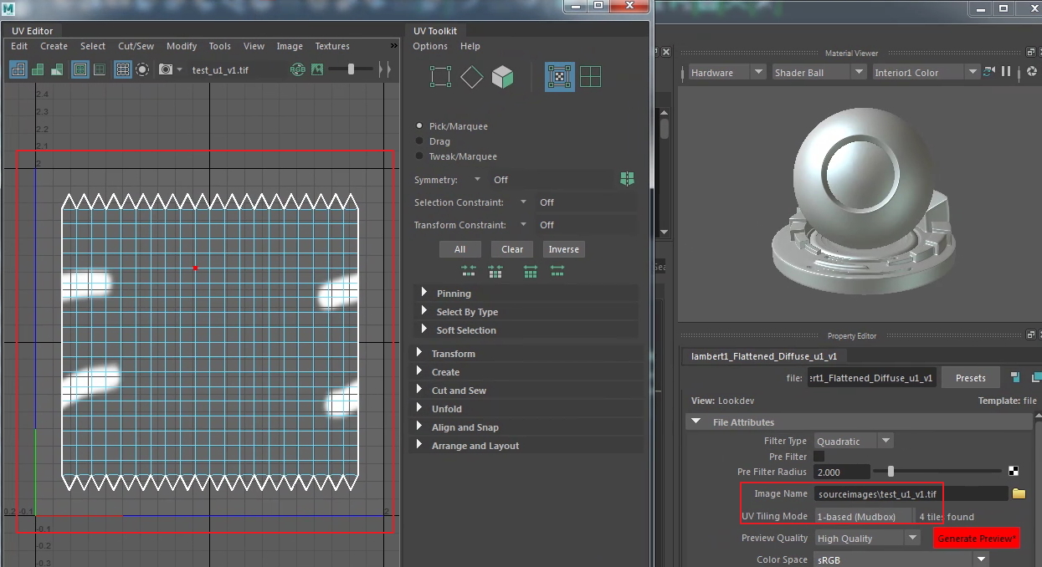Viewport: 1042px width, 567px height.
Task: Open the Symmetry dropdown arrow
Action: 477,180
